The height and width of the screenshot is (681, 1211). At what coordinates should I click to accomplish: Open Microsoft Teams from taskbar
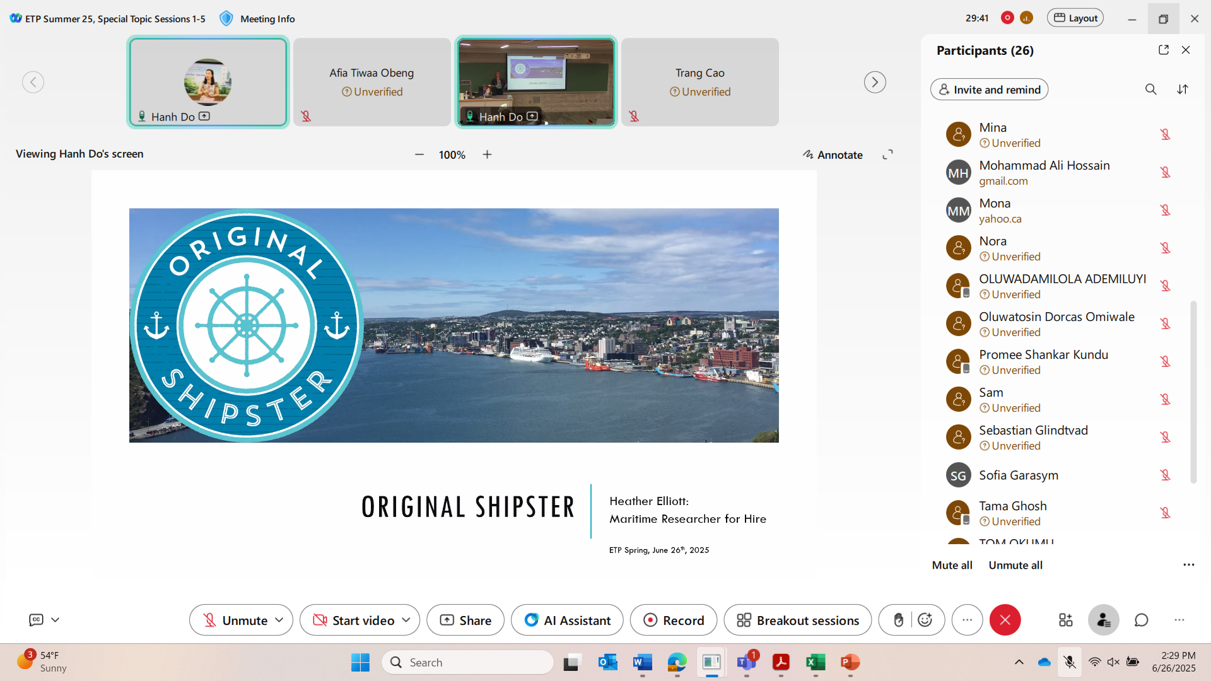(x=746, y=662)
